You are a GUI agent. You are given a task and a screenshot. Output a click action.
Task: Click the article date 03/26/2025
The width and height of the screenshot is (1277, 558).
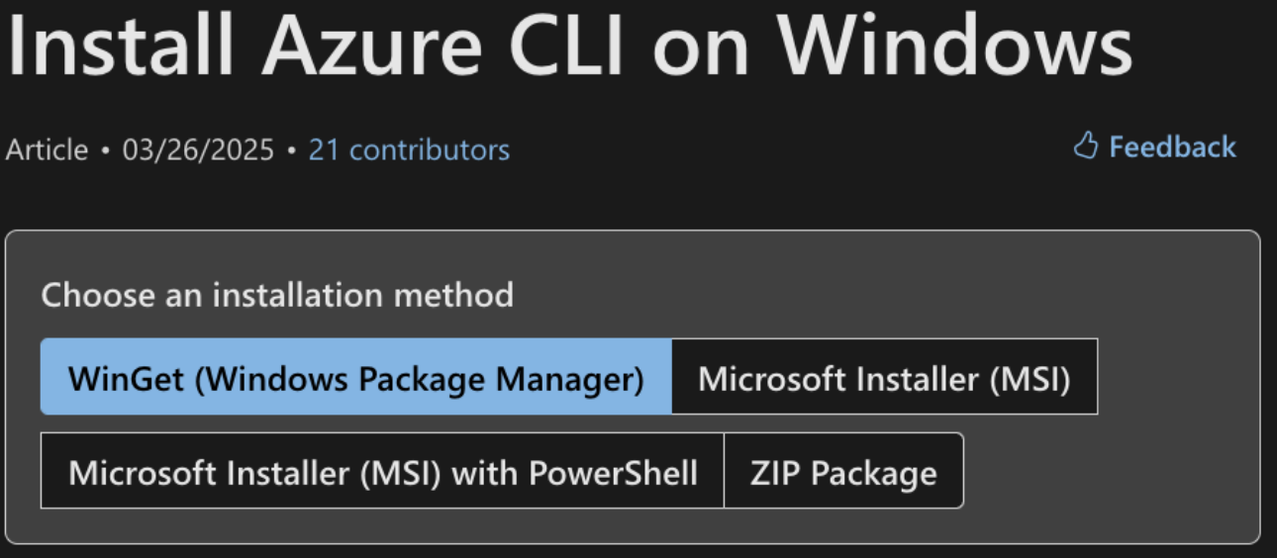197,149
